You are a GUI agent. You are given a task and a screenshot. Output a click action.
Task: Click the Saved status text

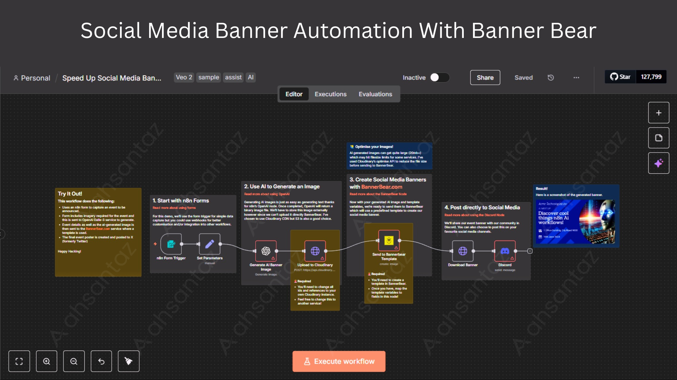coord(524,78)
